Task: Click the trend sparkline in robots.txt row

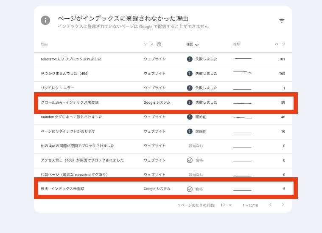Action: pos(242,59)
